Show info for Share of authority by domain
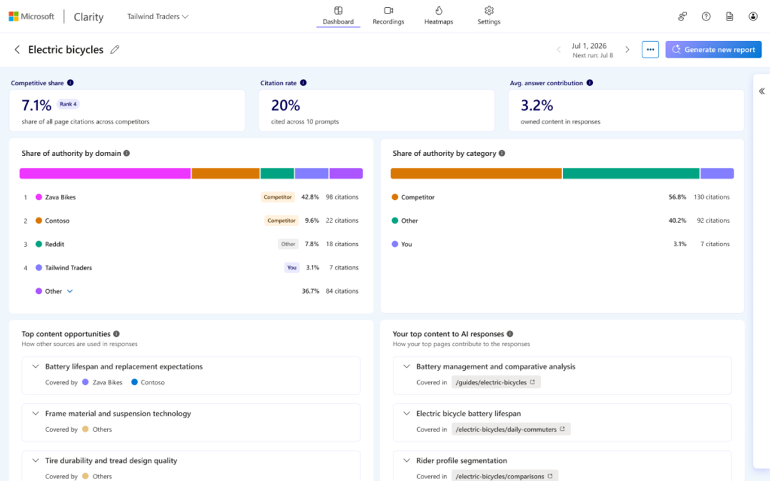The image size is (770, 481). [x=126, y=153]
